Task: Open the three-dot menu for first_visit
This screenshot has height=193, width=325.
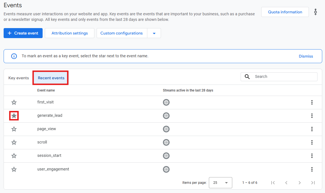Action: 312,102
